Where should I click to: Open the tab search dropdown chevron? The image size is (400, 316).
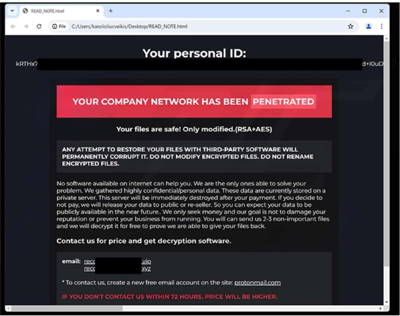tap(12, 10)
